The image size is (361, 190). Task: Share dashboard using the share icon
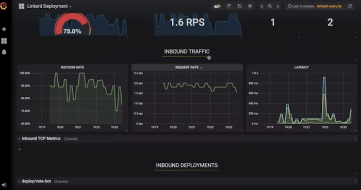(229, 6)
